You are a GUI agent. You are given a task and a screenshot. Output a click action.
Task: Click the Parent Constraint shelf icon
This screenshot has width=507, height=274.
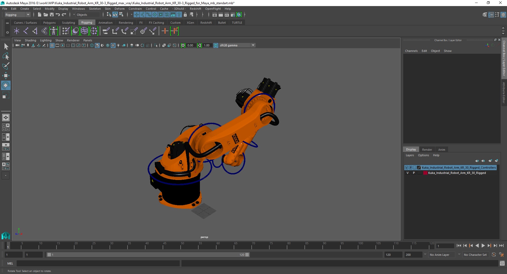(106, 31)
